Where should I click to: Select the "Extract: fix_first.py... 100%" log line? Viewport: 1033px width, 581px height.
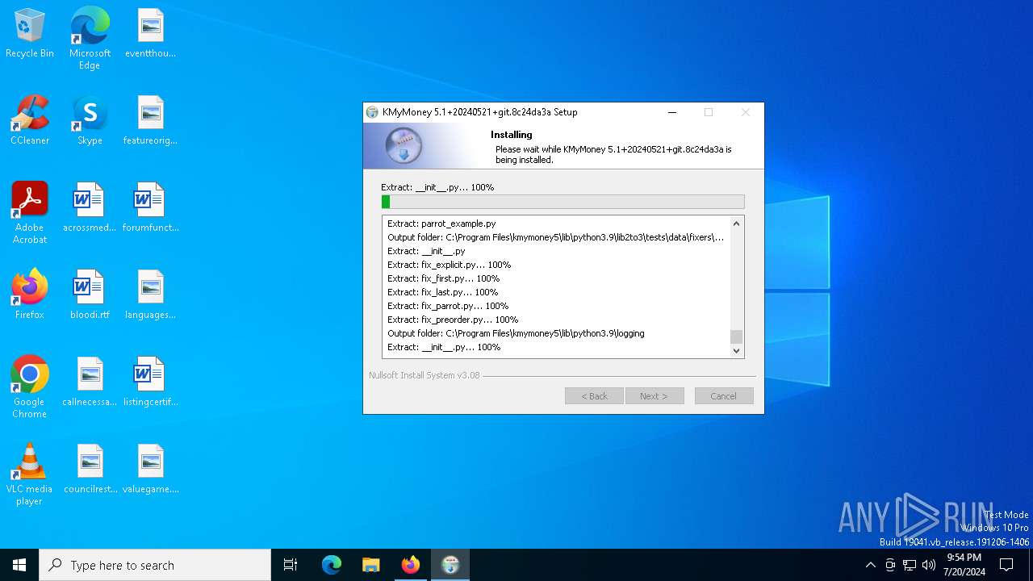tap(443, 278)
